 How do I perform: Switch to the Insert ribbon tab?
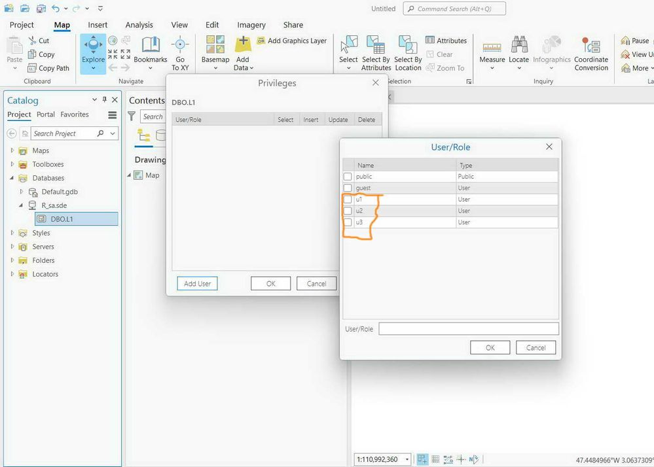pyautogui.click(x=98, y=25)
